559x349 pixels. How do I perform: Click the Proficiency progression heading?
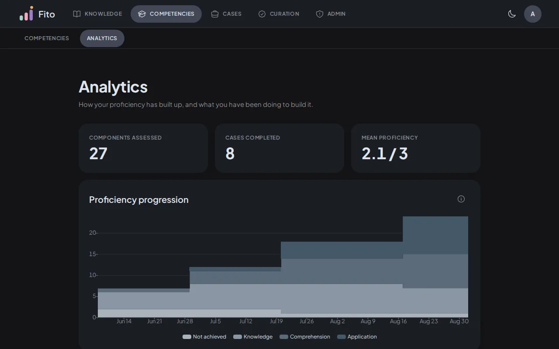pyautogui.click(x=139, y=200)
